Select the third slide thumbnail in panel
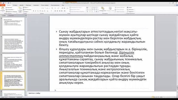Screen dimensions: 178x100 pos(13,62)
